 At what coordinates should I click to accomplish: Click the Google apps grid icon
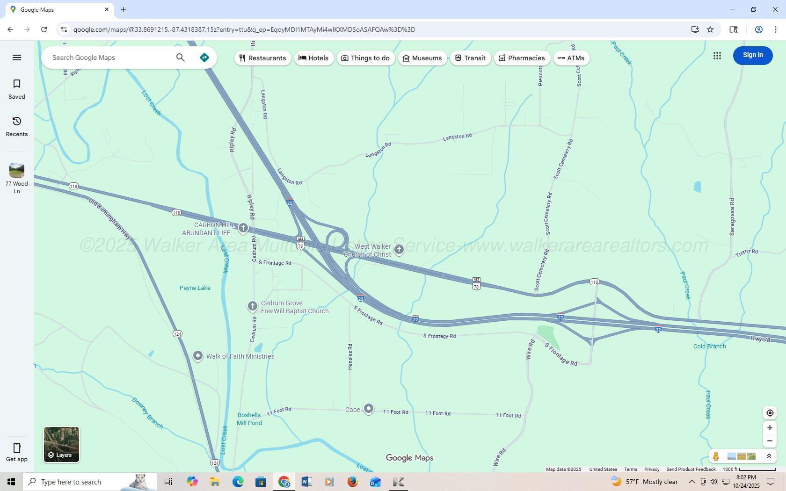coord(717,56)
